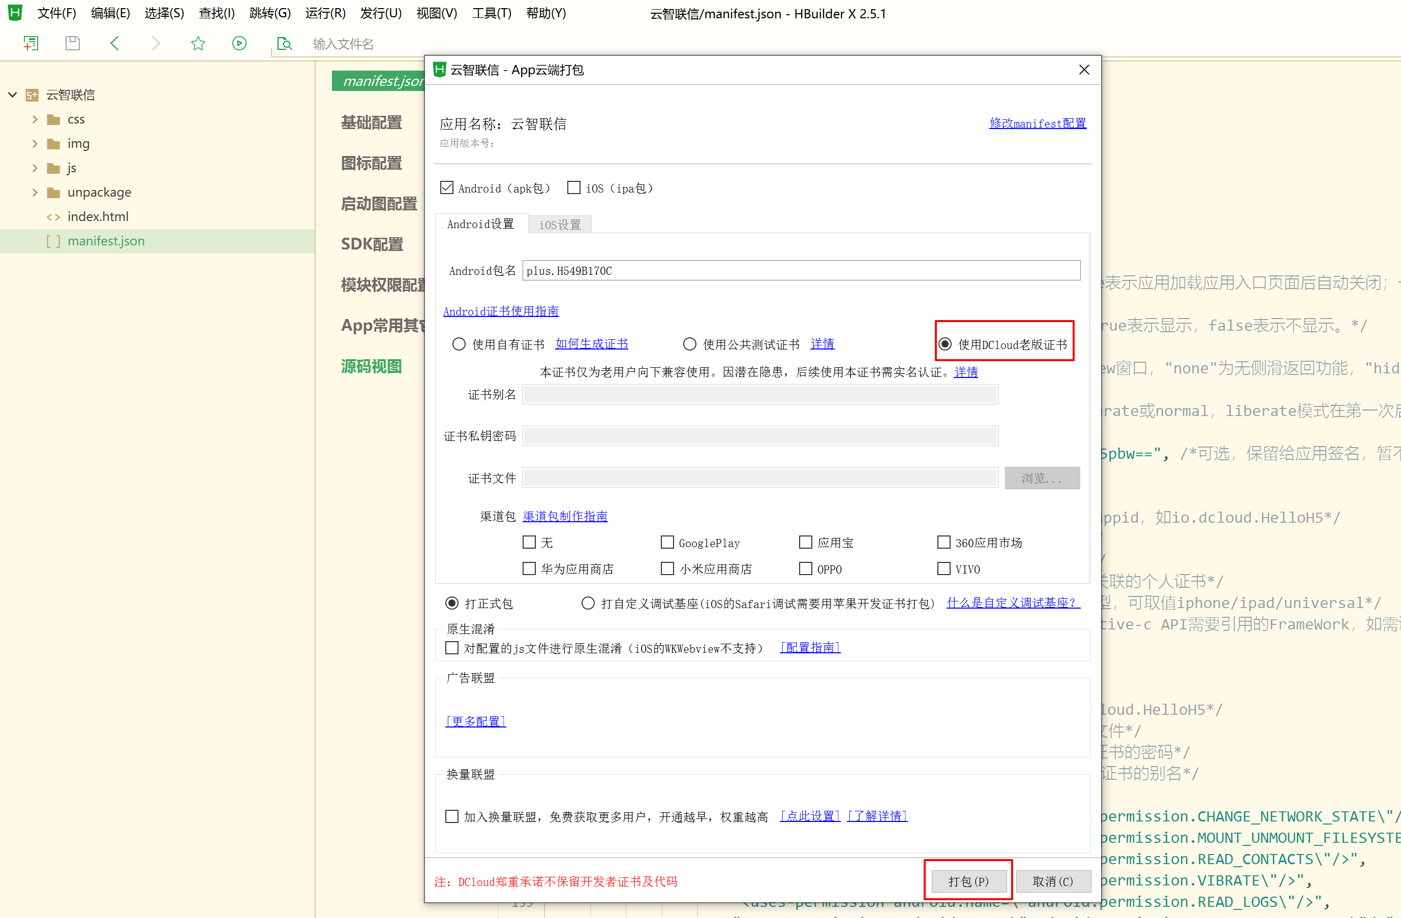1401x918 pixels.
Task: Click the file search preview icon
Action: 284,44
